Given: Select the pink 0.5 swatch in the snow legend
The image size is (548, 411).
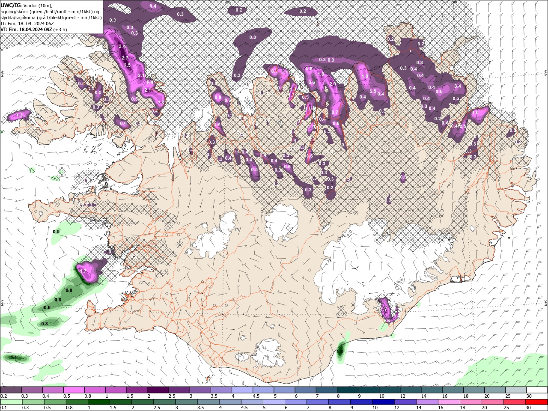Looking at the screenshot, I should pyautogui.click(x=74, y=390).
